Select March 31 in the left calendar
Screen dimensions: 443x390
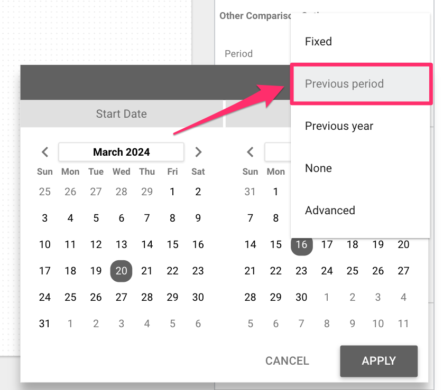click(x=45, y=324)
